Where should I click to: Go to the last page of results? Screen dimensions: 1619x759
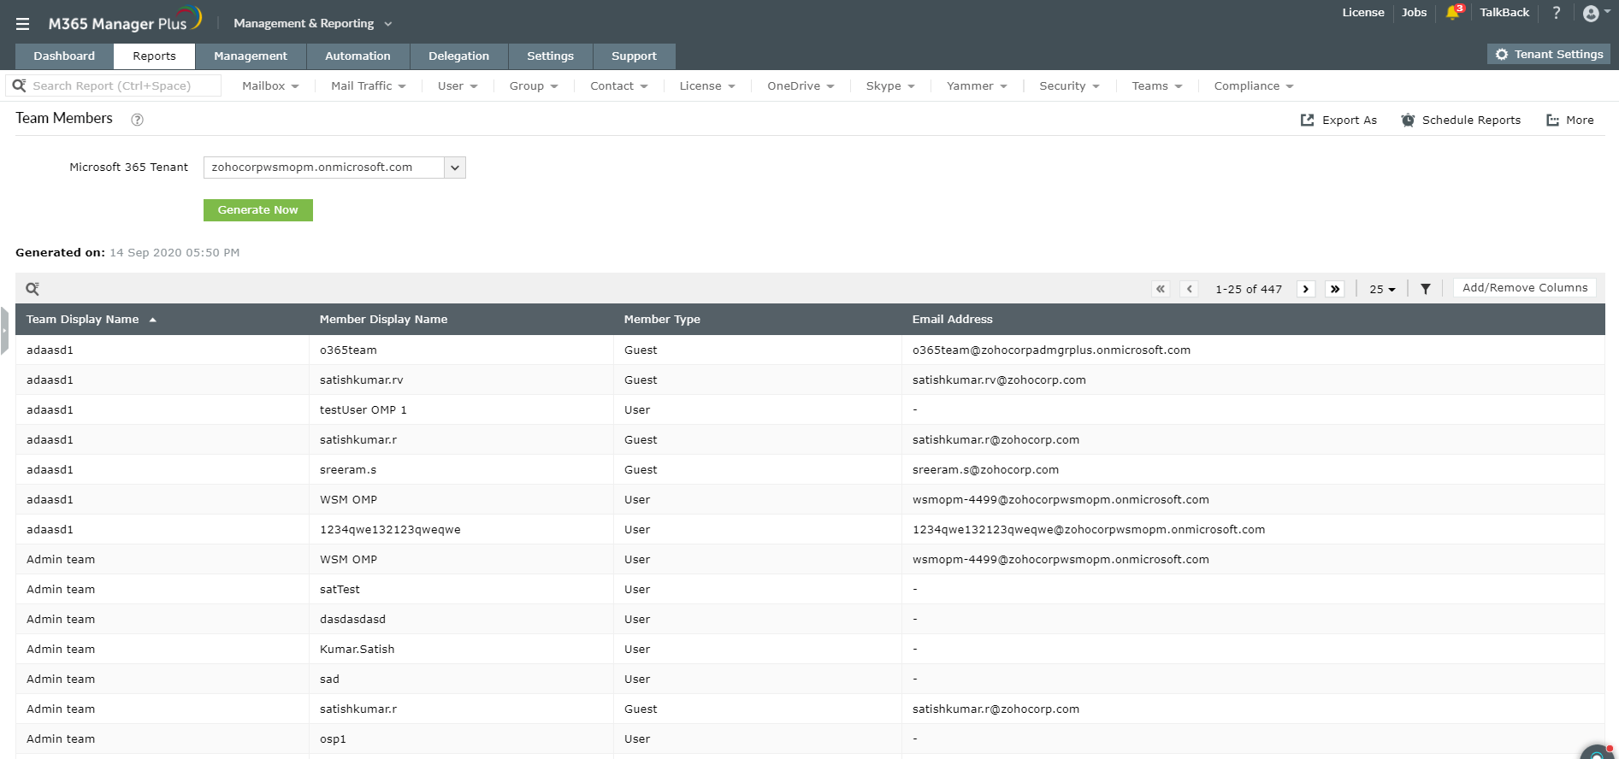click(x=1334, y=289)
